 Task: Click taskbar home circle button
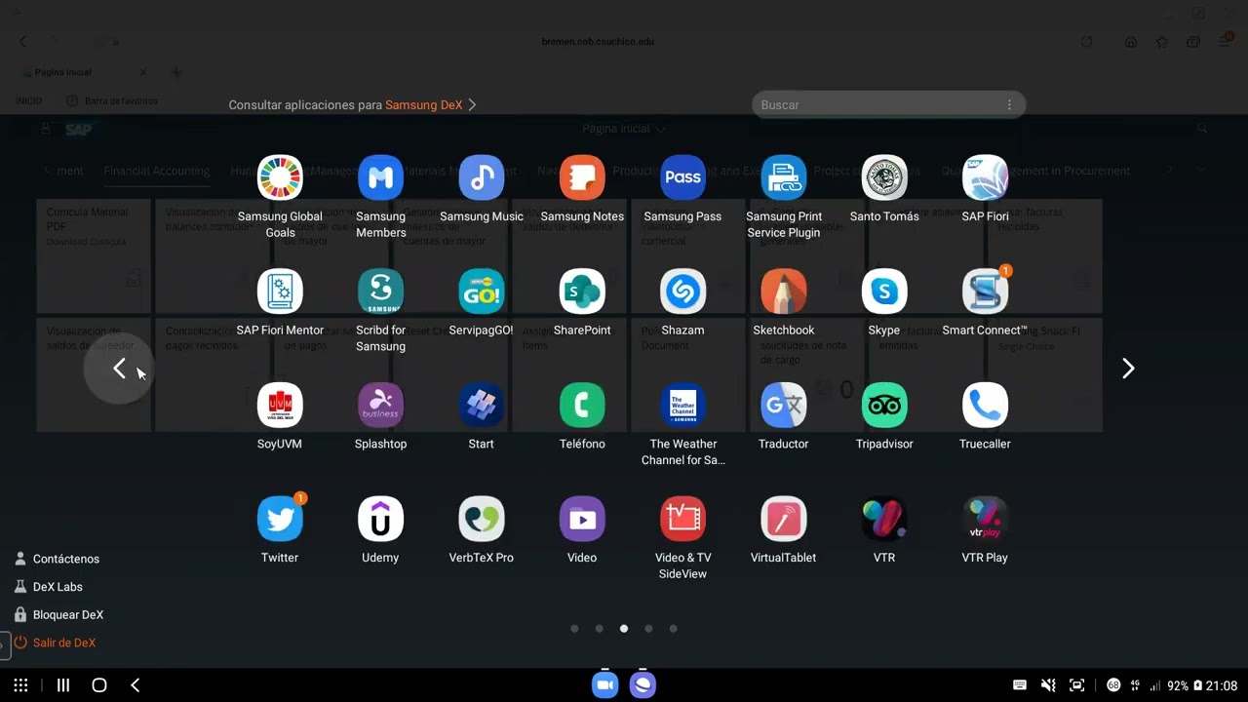pyautogui.click(x=98, y=685)
